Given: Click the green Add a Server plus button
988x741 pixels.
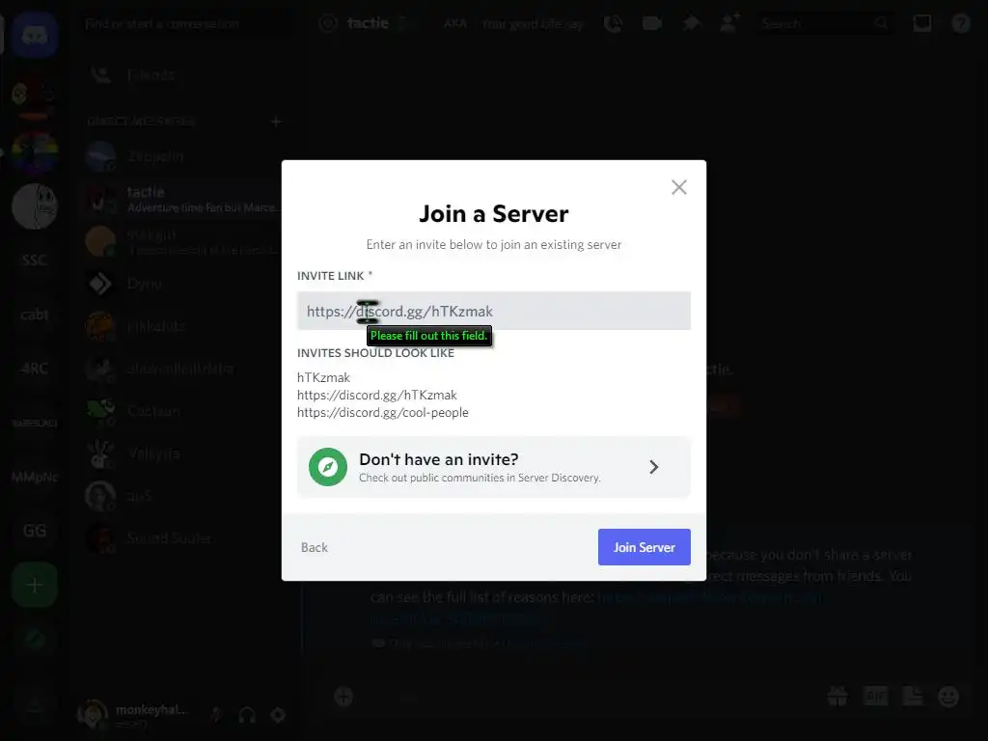Looking at the screenshot, I should [x=35, y=586].
